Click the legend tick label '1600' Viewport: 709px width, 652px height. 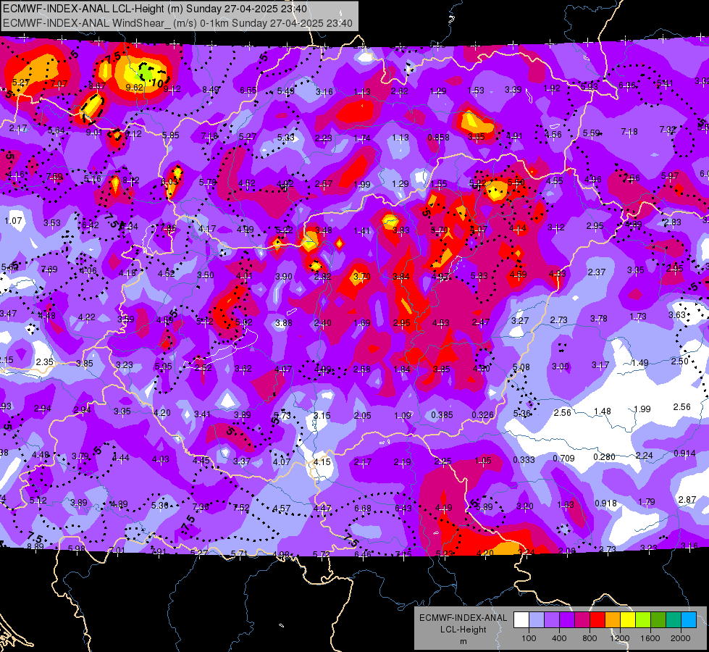[650, 638]
